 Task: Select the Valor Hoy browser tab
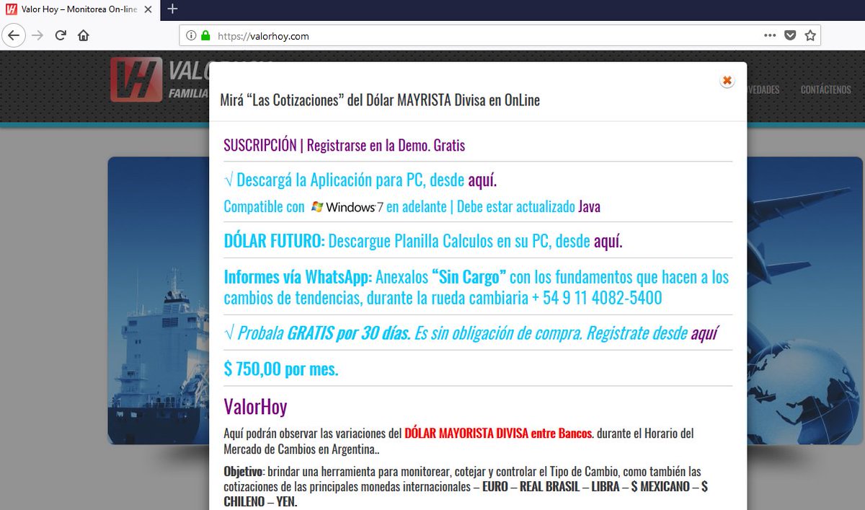(79, 9)
